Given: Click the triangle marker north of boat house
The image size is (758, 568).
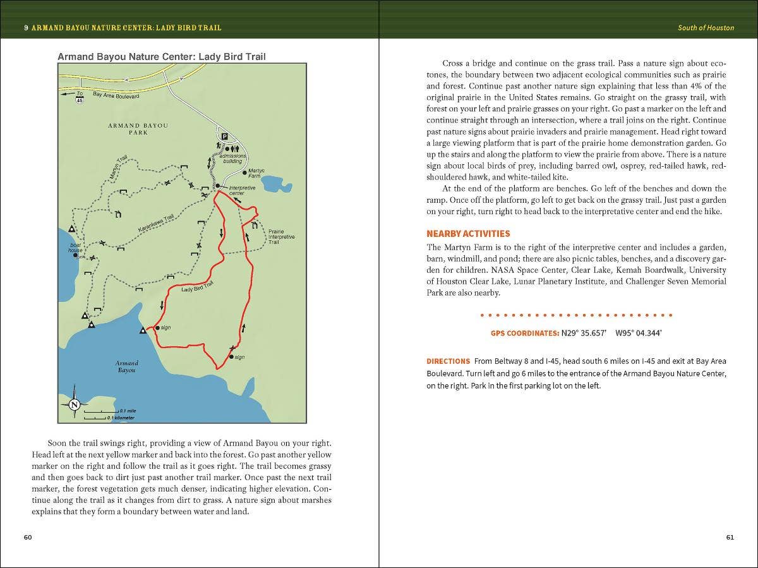Looking at the screenshot, I should [72, 229].
